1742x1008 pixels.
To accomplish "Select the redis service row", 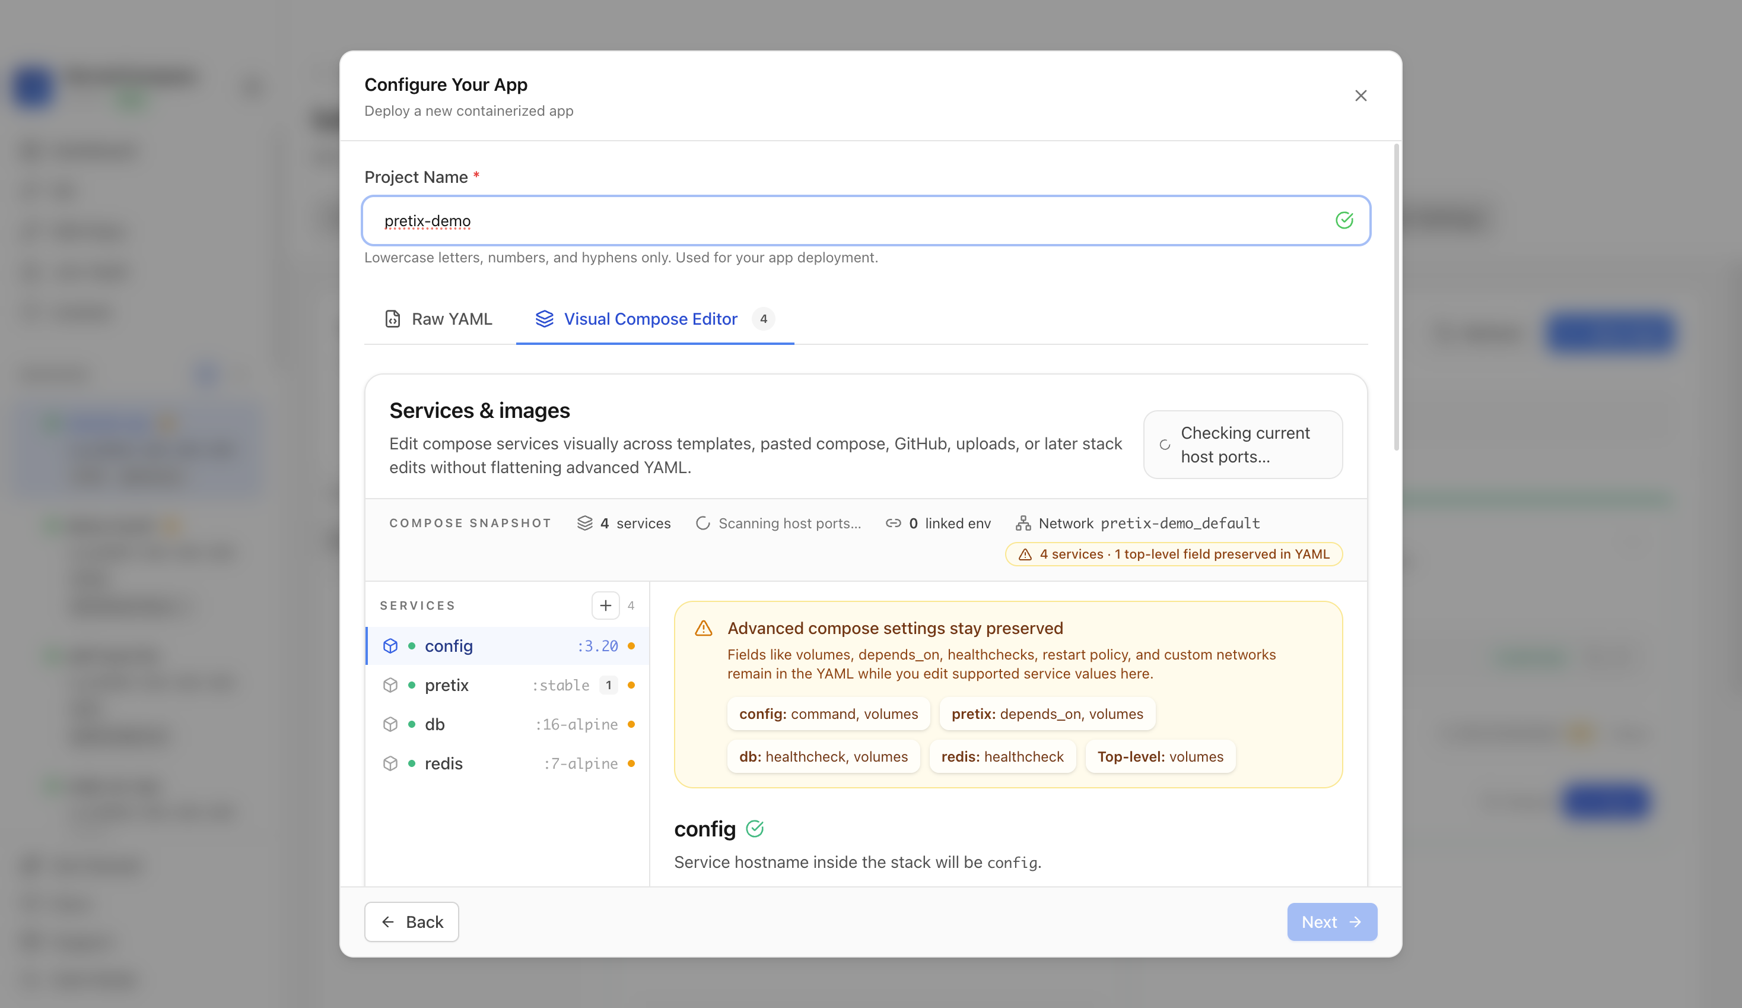I will (507, 764).
